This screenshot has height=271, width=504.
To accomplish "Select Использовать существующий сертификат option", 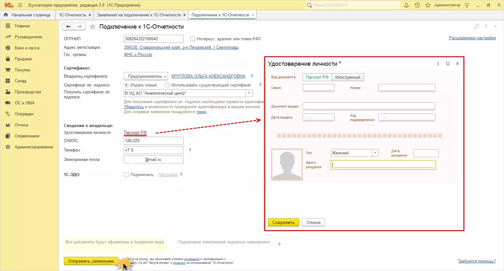I will (x=167, y=85).
